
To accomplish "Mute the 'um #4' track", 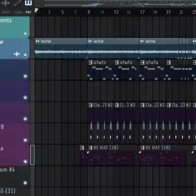I will [x=25, y=183].
